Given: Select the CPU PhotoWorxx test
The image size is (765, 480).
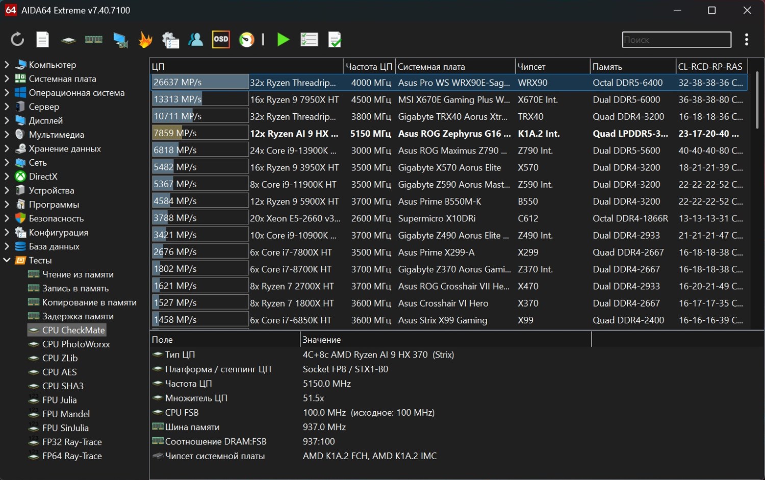Looking at the screenshot, I should pos(76,344).
